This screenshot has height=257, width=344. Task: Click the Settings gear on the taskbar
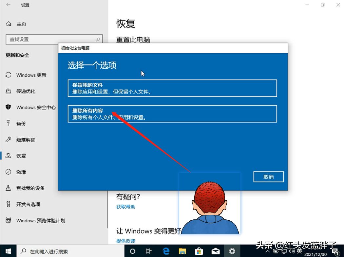(232, 251)
